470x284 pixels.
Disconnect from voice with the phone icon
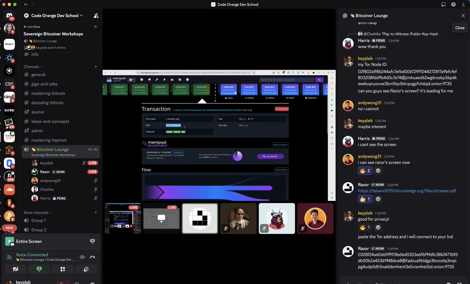[92, 257]
